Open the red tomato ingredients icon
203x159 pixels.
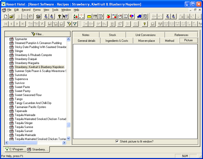pyautogui.click(x=108, y=16)
